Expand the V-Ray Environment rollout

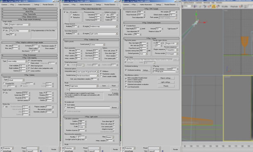pos(29,55)
